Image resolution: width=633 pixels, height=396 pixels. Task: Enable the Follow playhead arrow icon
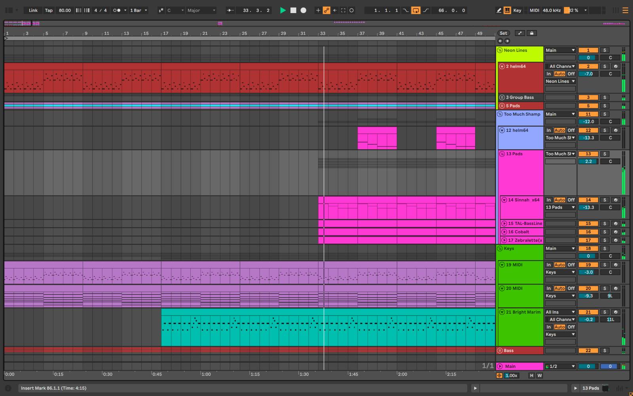tap(230, 10)
